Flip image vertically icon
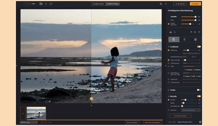218x126 pixels. click(191, 32)
